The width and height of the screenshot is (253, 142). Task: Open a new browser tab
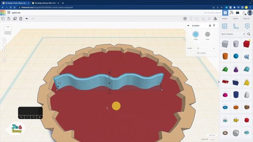tap(63, 3)
